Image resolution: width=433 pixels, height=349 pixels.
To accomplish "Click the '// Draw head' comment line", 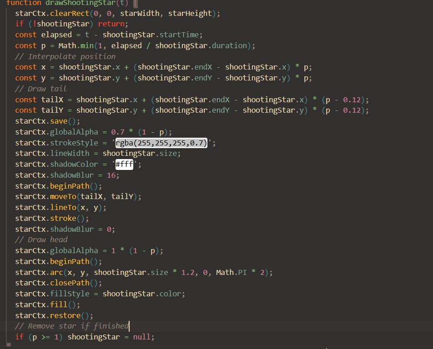I will [x=41, y=239].
